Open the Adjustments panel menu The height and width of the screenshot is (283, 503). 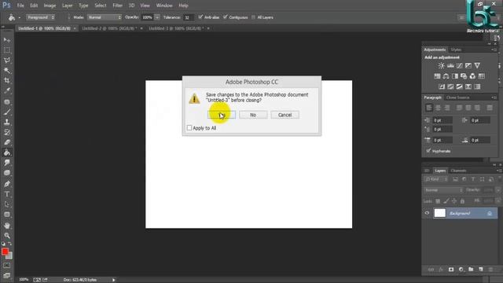pyautogui.click(x=494, y=50)
